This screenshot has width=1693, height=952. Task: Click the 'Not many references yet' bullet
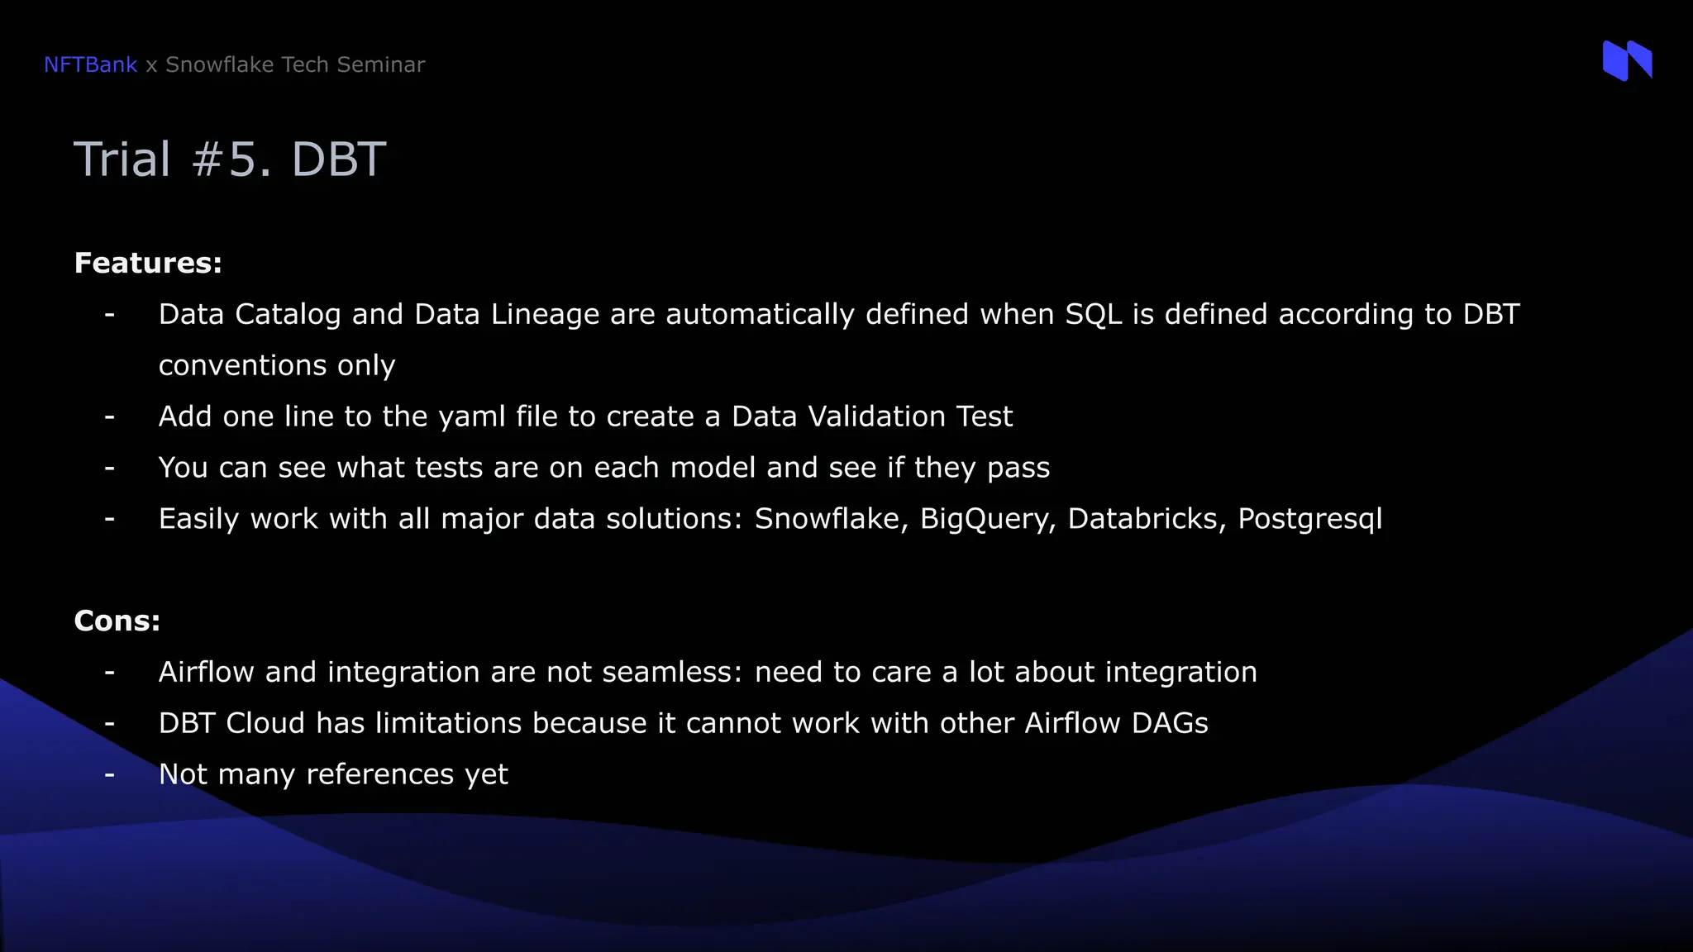(333, 774)
